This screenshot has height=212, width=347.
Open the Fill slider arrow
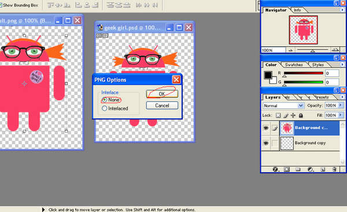point(341,115)
